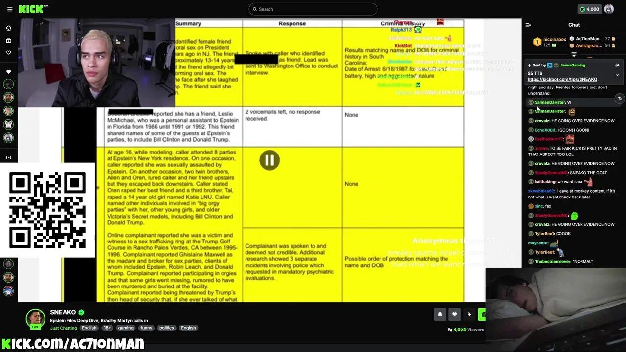Image resolution: width=626 pixels, height=352 pixels.
Task: Open second followed channel avatar in sidebar
Action: click(8, 98)
